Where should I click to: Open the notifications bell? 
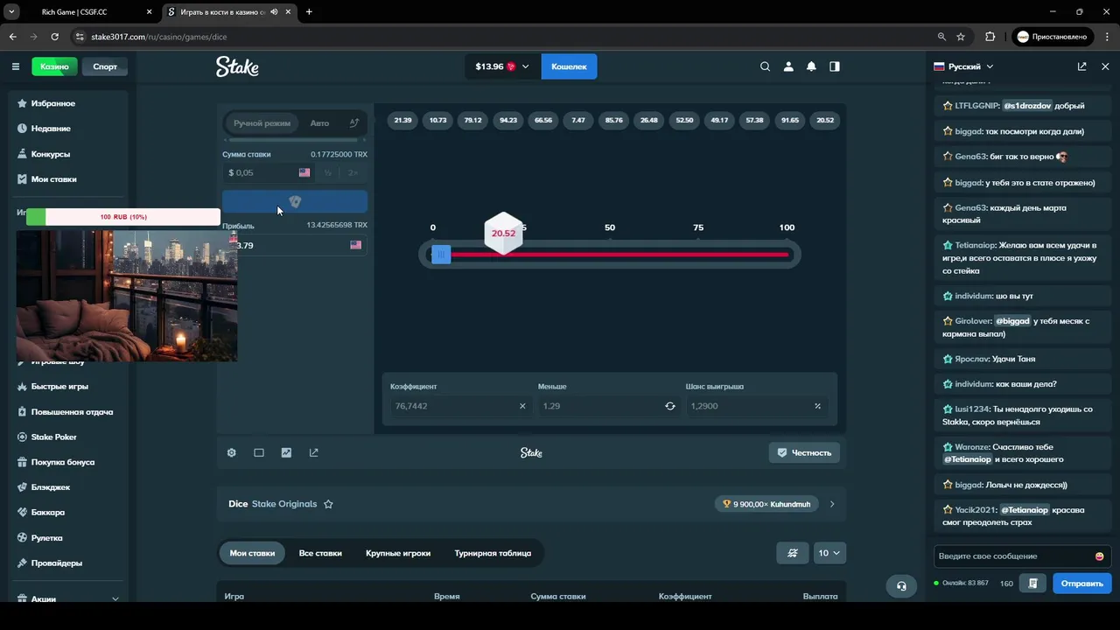pyautogui.click(x=811, y=66)
